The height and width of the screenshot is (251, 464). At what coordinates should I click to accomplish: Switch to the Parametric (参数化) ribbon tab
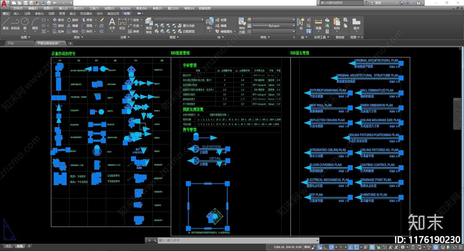(x=39, y=14)
